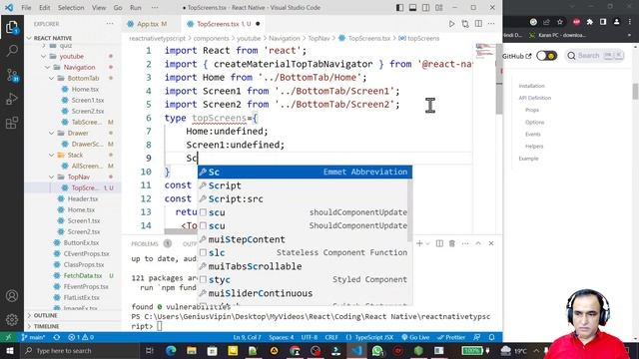Collapse the TopNav folder
Screen dimensions: 639x359
[x=52, y=178]
